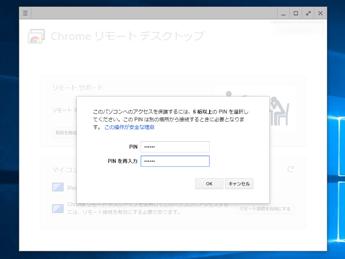Maximize the Chrome Remote Desktop window
The height and width of the screenshot is (259, 345).
pos(296,13)
